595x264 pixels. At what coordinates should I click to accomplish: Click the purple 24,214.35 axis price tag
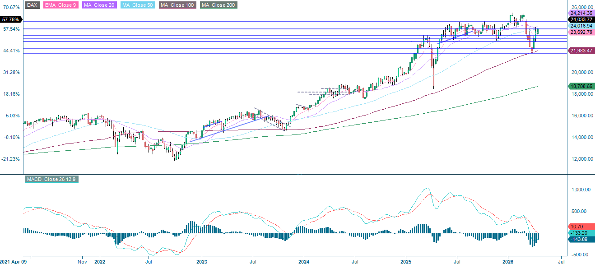581,14
